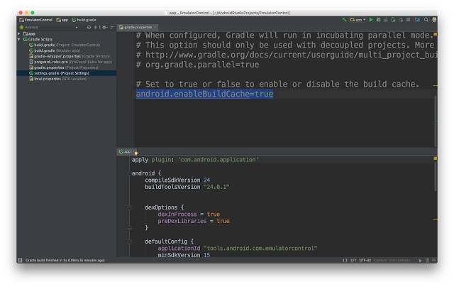Click the apply plugin line
The height and width of the screenshot is (287, 454).
[x=195, y=160]
